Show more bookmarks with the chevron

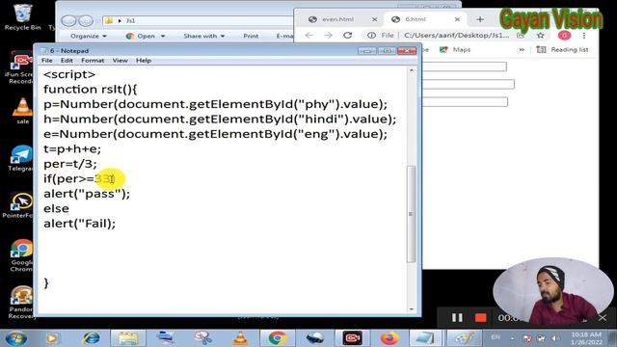(x=522, y=49)
